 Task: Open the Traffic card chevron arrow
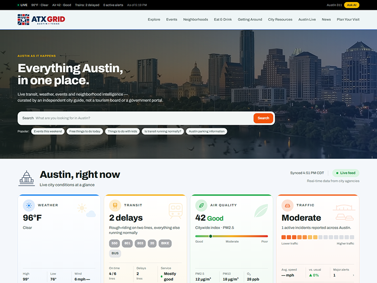[353, 275]
